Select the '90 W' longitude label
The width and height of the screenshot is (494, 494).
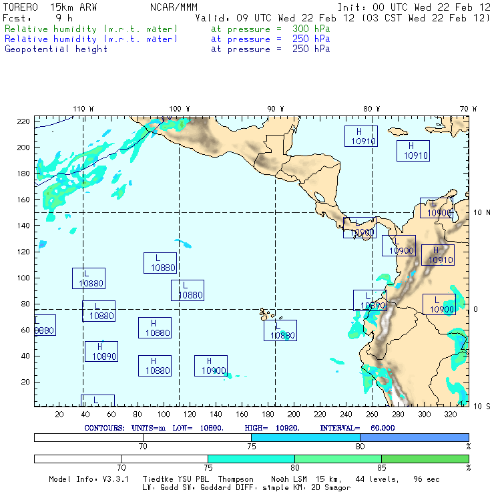[275, 109]
